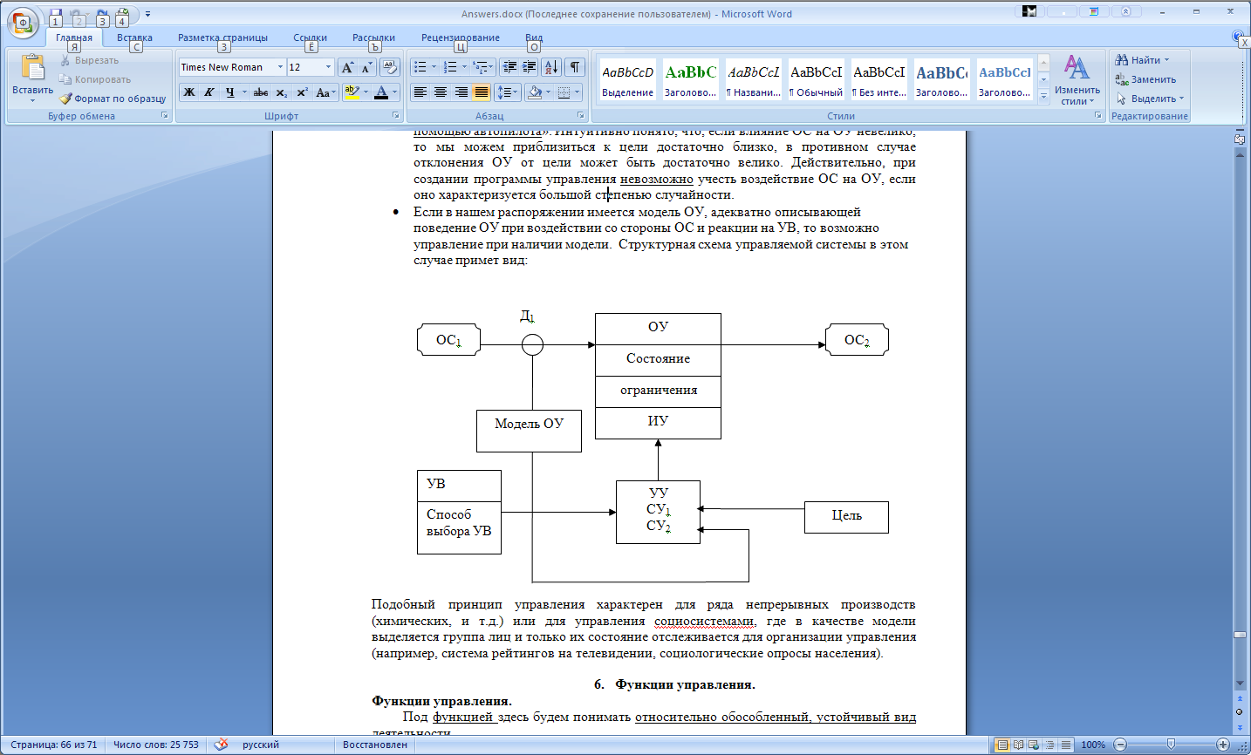Screen dimensions: 1251x755
Task: Switch to Outline view
Action: pos(1049,745)
